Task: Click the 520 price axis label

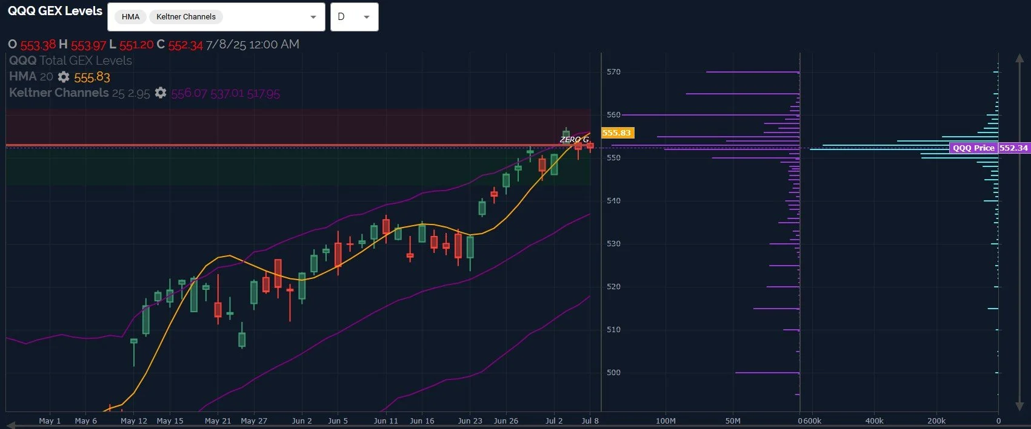Action: (x=613, y=287)
